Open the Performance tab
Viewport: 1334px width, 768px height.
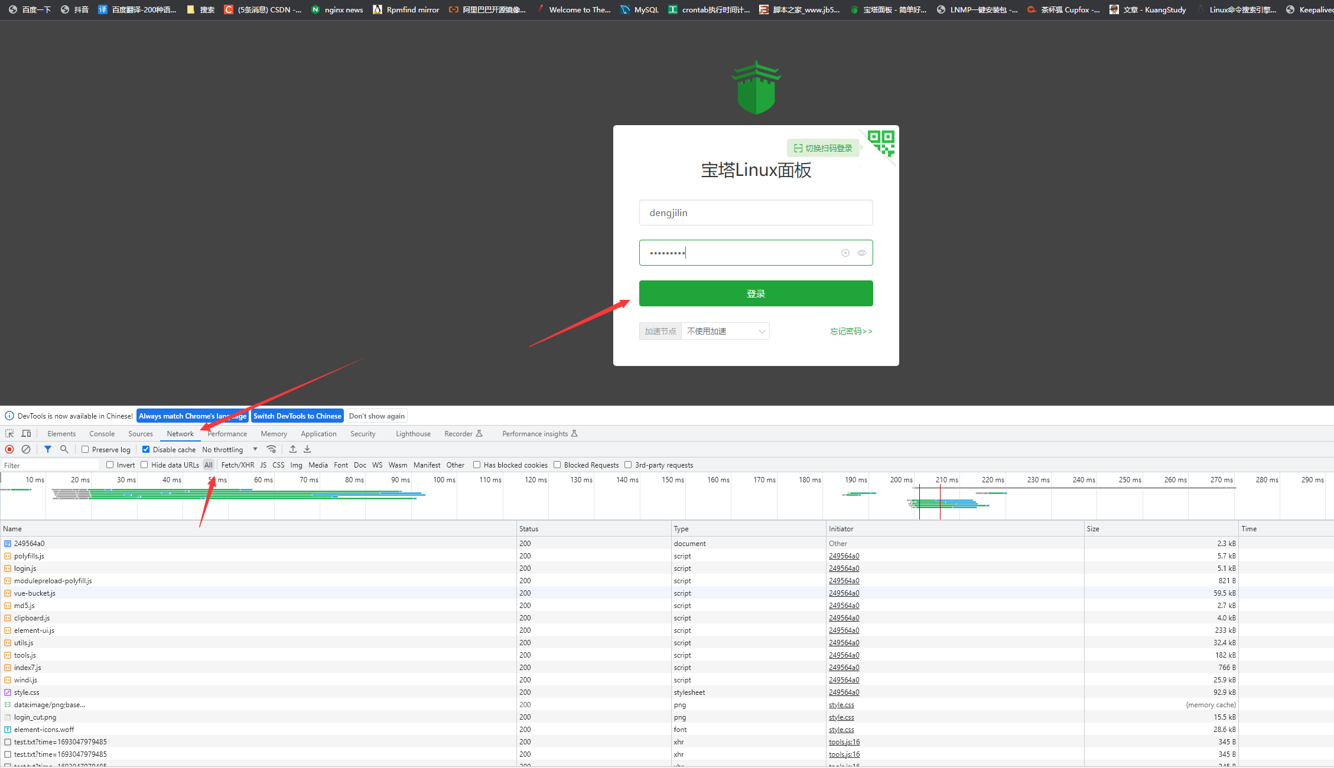(x=227, y=433)
